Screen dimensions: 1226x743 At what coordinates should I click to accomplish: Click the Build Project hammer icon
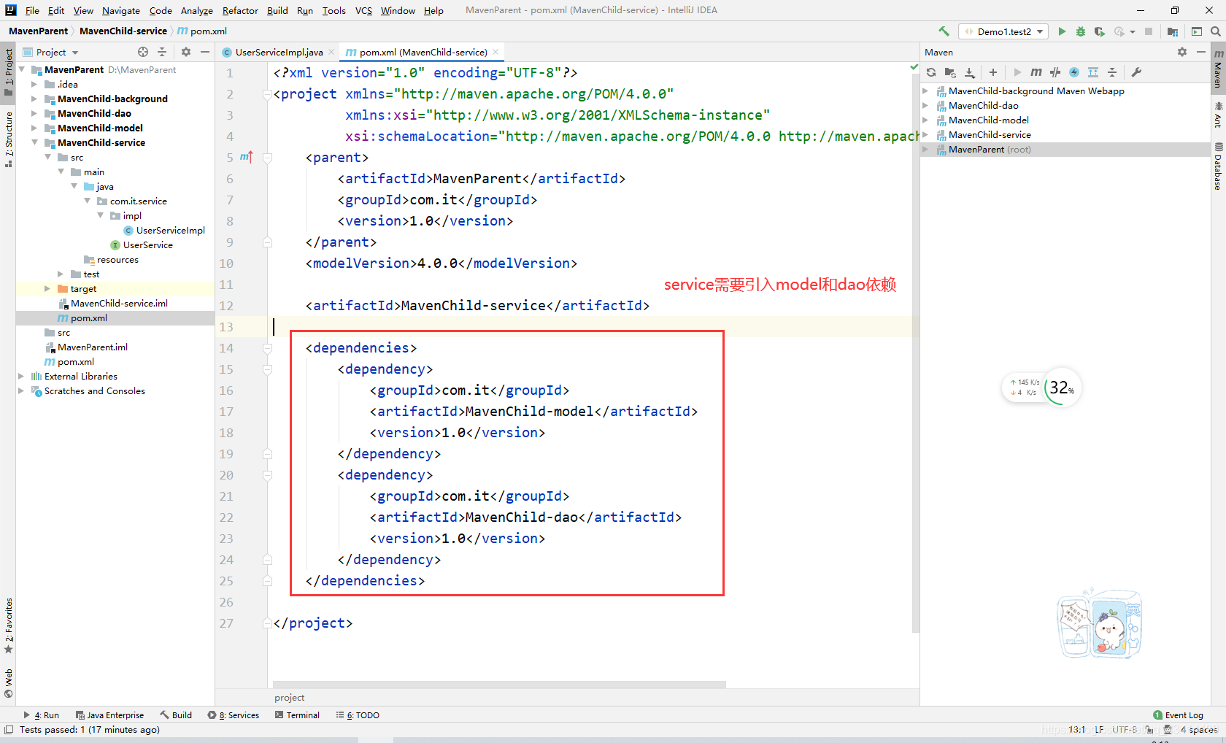(x=944, y=31)
